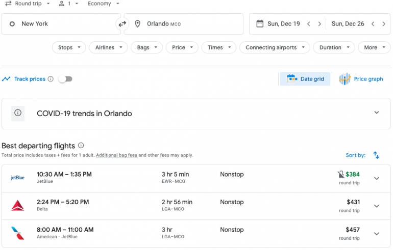
Task: Expand the JetBlue 10:30 AM flight details
Action: pos(377,178)
